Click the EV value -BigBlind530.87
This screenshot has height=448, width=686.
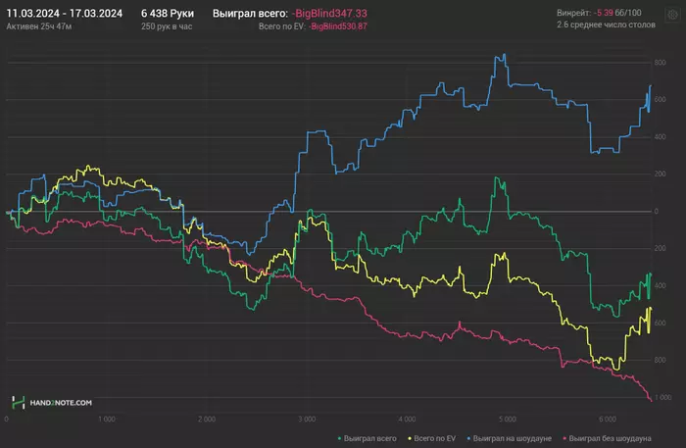point(339,26)
